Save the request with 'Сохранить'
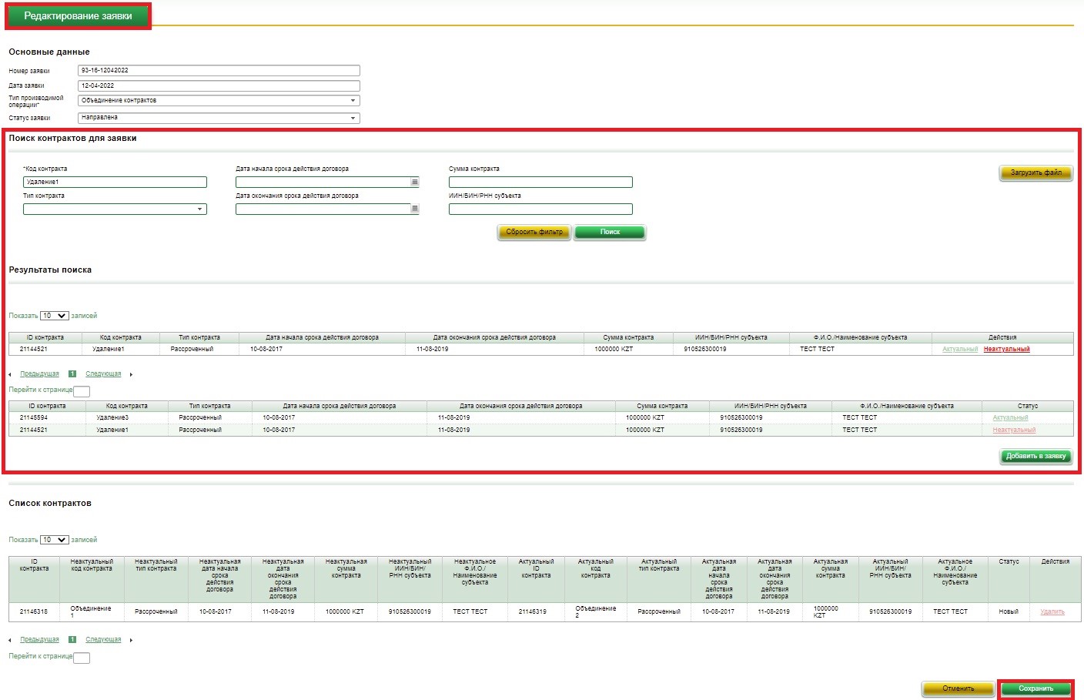Image resolution: width=1084 pixels, height=700 pixels. (1035, 688)
